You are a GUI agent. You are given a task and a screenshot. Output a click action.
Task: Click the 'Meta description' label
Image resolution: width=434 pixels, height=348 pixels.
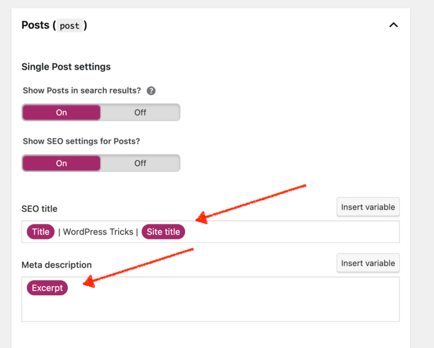[56, 264]
